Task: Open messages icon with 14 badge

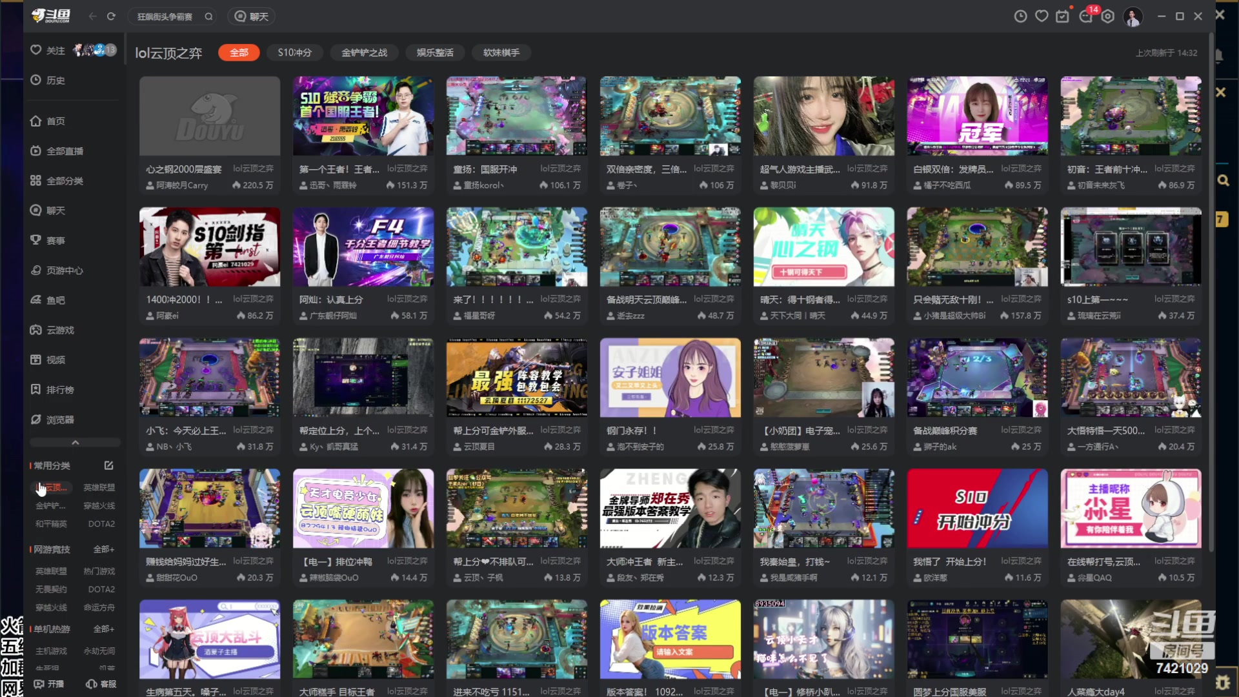Action: (1086, 16)
